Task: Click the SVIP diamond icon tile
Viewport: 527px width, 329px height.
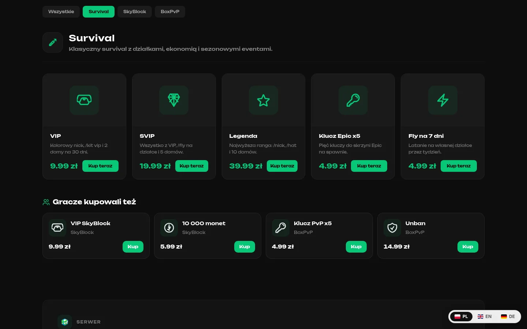Action: (x=174, y=100)
